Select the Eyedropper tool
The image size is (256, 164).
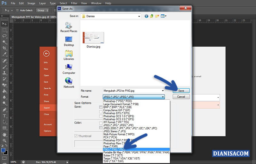tap(4, 54)
